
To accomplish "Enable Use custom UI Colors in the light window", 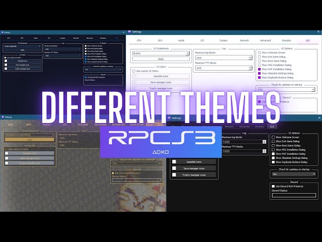I will coord(134,71).
